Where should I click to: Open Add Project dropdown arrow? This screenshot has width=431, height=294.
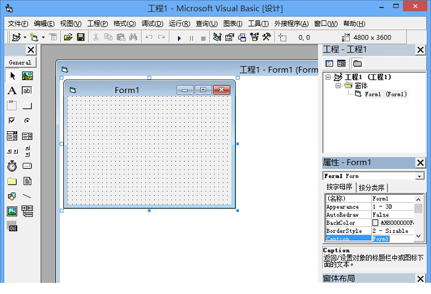click(25, 38)
